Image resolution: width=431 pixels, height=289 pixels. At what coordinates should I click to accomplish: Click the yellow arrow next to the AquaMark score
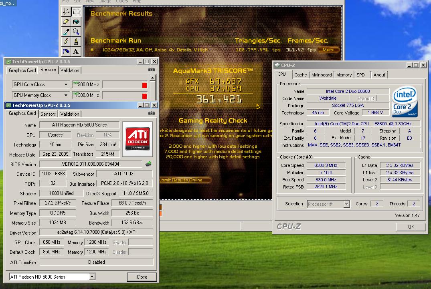tap(258, 106)
